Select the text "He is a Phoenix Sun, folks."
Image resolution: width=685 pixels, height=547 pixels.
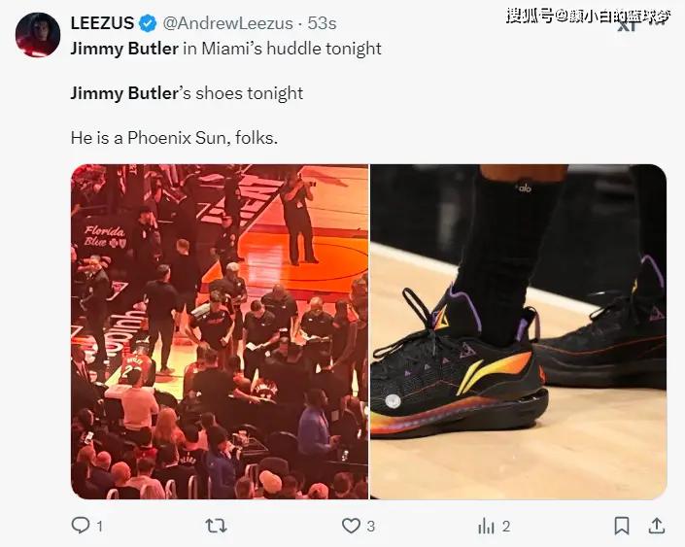coord(174,138)
